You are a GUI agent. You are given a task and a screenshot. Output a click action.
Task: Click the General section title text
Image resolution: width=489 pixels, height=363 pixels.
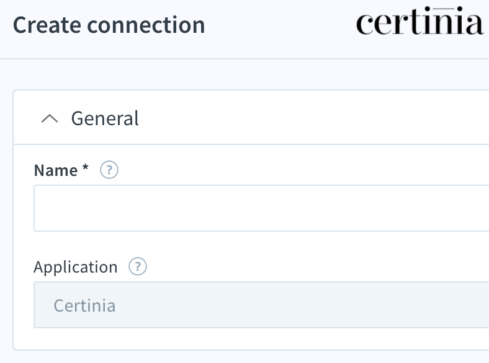tap(105, 118)
